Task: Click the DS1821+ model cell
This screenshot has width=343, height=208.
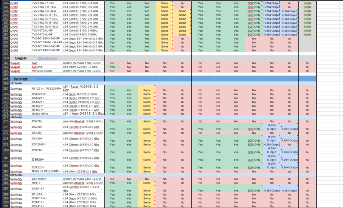Action: pyautogui.click(x=47, y=102)
